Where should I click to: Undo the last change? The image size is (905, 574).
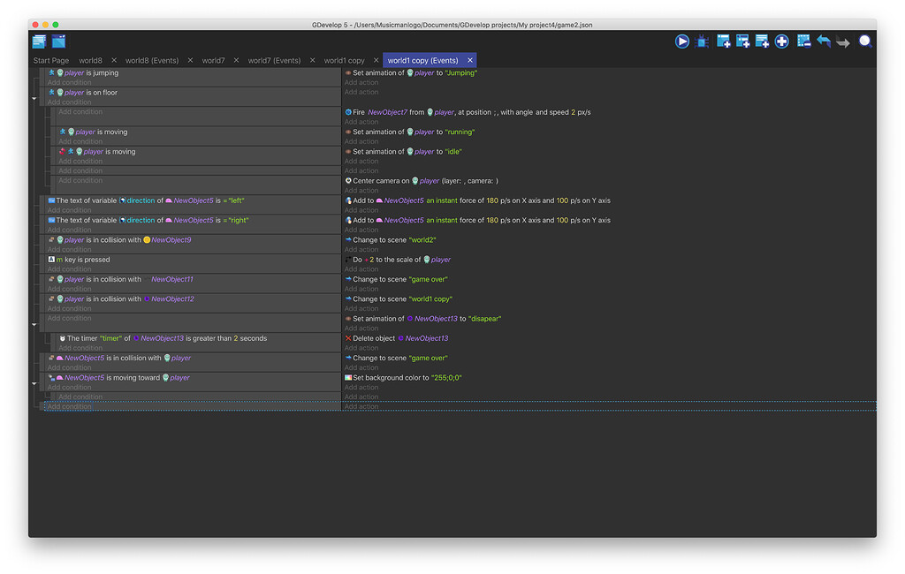tap(822, 40)
